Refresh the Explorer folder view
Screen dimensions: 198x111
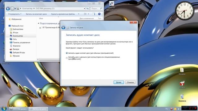pos(88,9)
